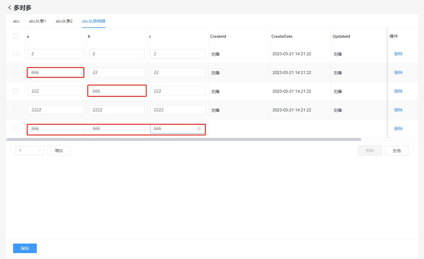Click the 增加 button to add rows
The height and width of the screenshot is (259, 424).
point(59,151)
